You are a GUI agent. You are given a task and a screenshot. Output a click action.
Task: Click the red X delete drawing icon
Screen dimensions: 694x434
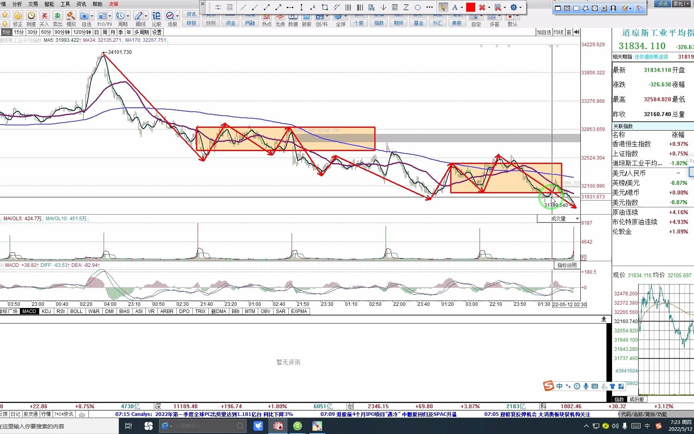point(482,7)
